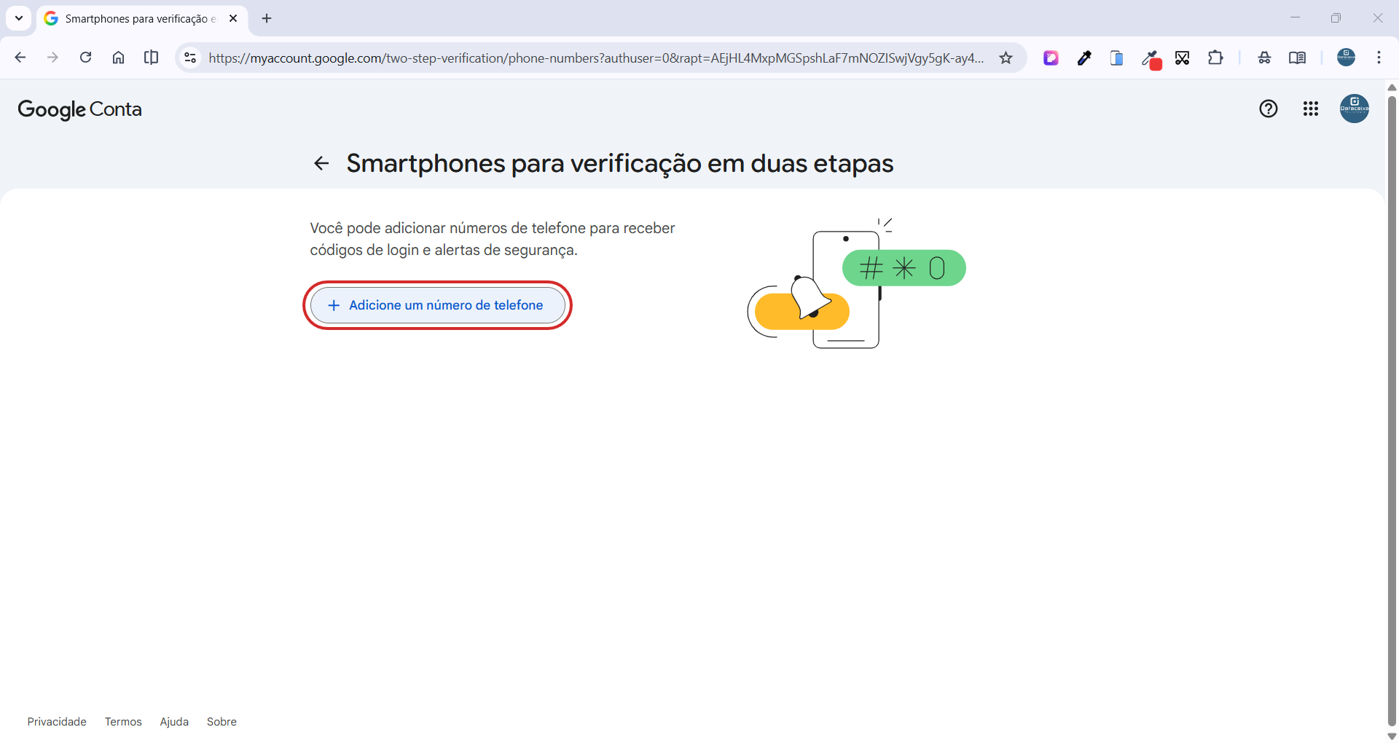Click Adicione um número de telefone
Viewport: 1399px width, 743px height.
[437, 305]
